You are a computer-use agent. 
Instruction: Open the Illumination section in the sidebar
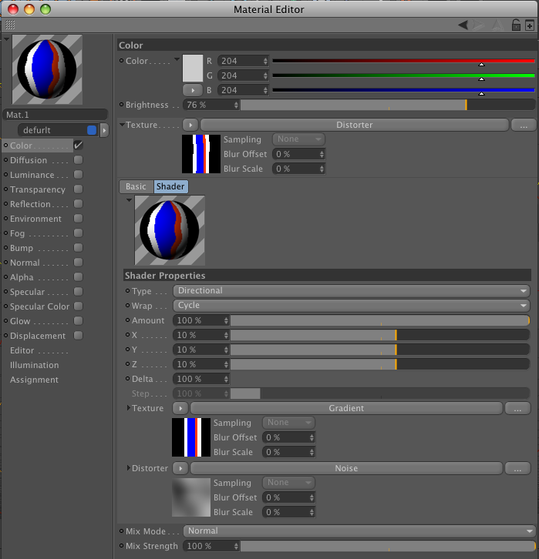point(34,365)
